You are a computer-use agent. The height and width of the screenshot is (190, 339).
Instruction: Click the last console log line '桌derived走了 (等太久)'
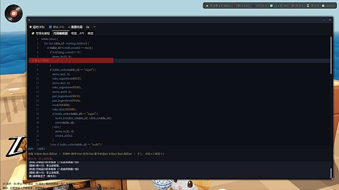43,176
